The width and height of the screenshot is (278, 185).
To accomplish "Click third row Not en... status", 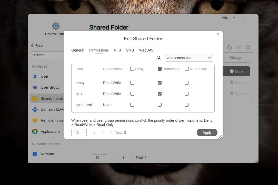I will pyautogui.click(x=239, y=93).
